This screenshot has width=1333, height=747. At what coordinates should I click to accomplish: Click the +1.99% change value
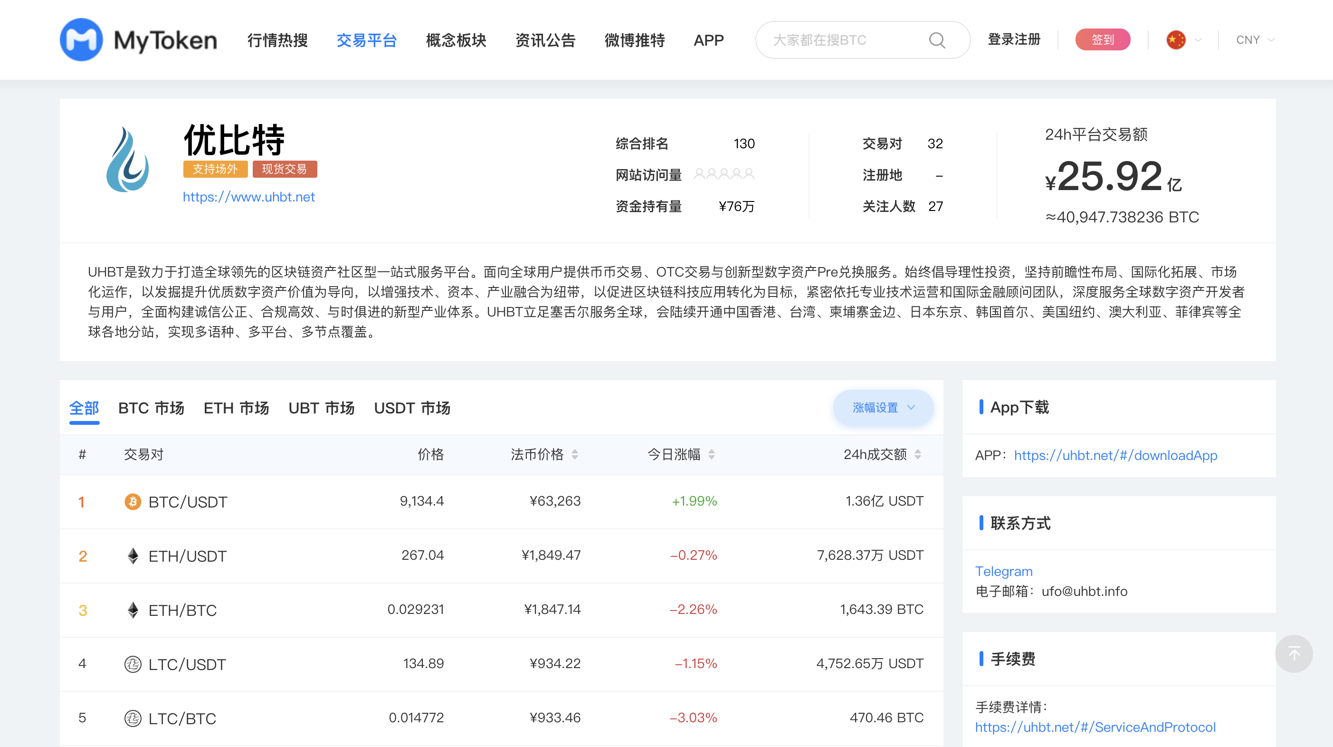point(694,500)
